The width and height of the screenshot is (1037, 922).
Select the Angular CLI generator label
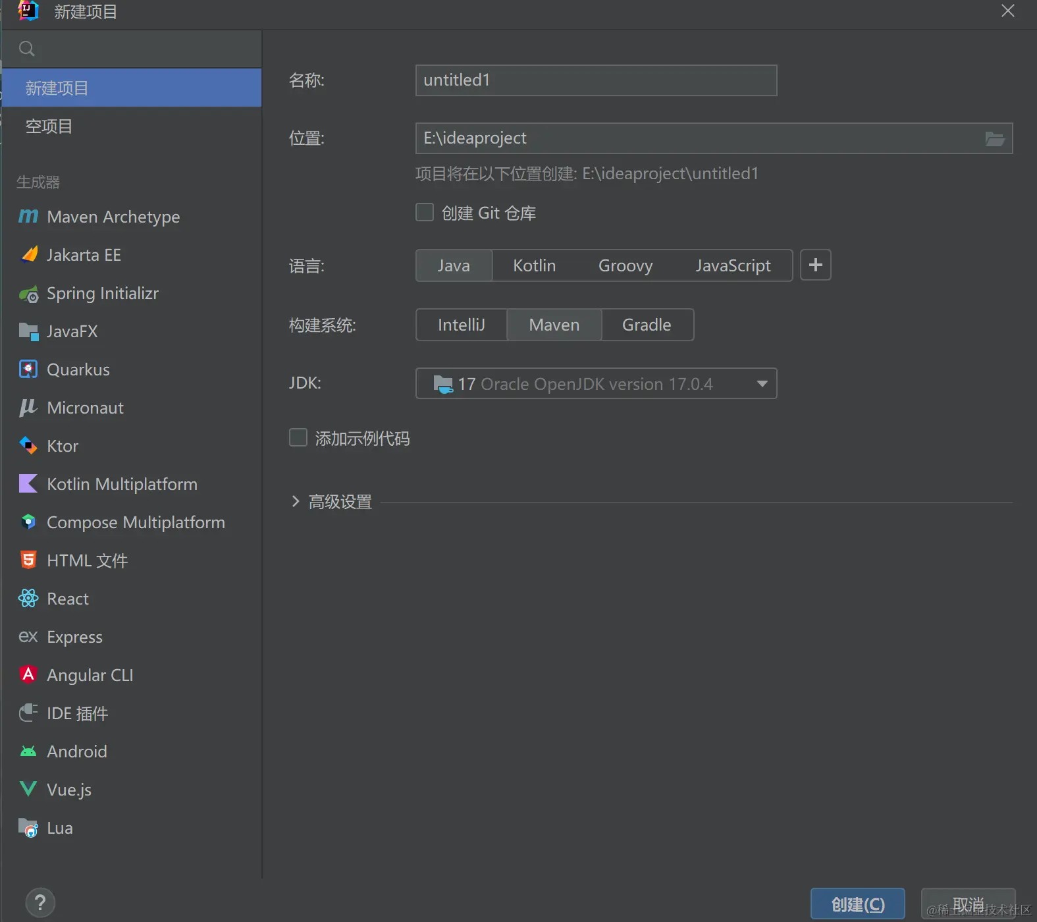(x=90, y=675)
